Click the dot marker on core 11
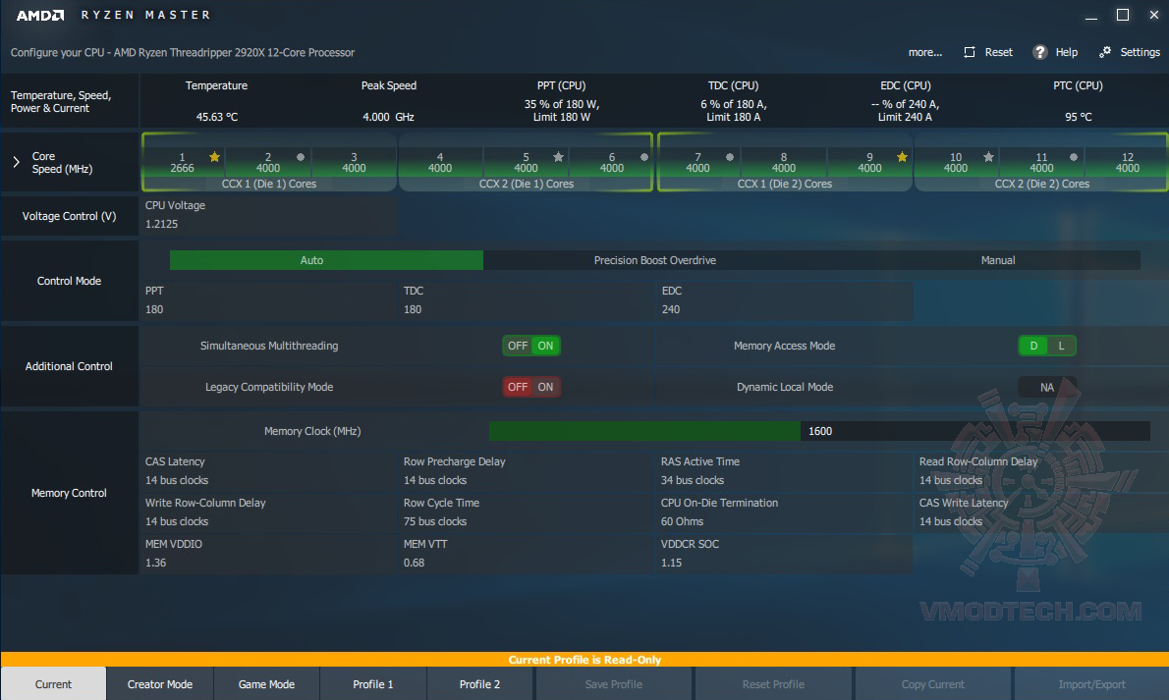1169x700 pixels. click(1074, 157)
